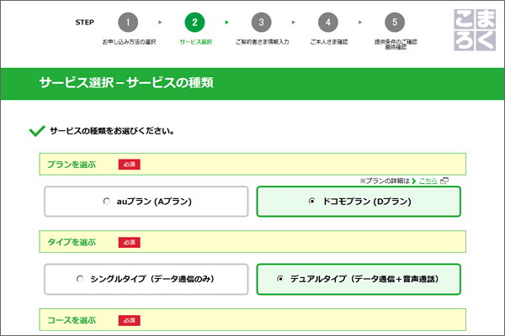Click the コースを選ぶ section heading
This screenshot has height=336, width=505.
coord(72,320)
